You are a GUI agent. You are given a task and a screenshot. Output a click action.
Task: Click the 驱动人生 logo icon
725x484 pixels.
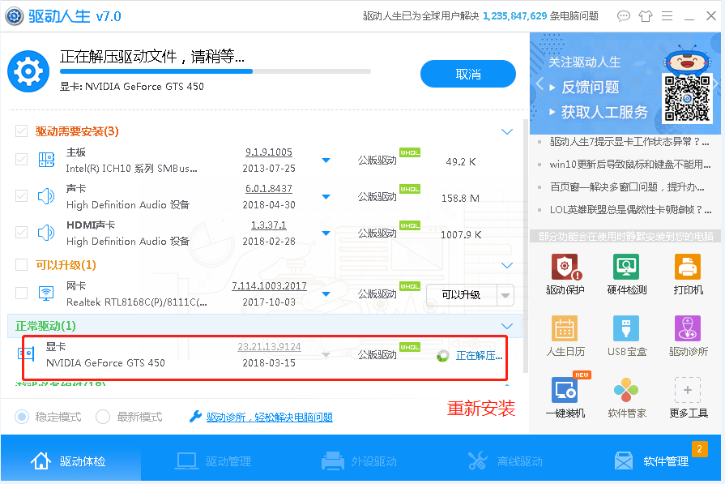pyautogui.click(x=15, y=16)
